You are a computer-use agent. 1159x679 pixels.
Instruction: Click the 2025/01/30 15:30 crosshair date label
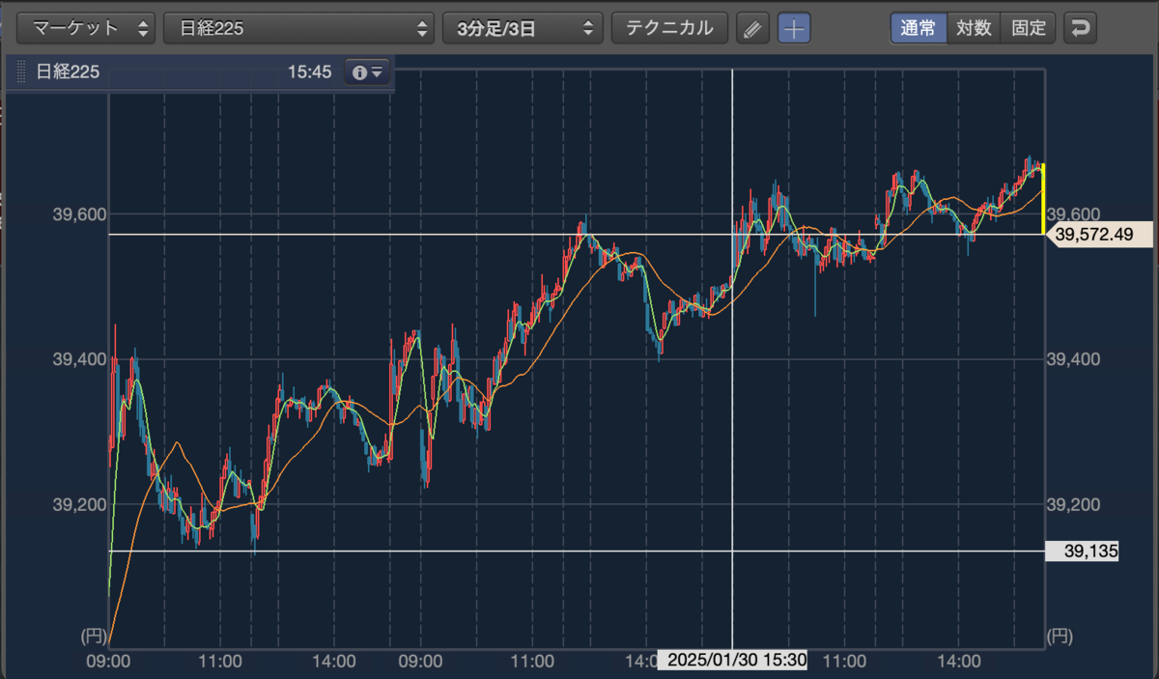coord(732,661)
